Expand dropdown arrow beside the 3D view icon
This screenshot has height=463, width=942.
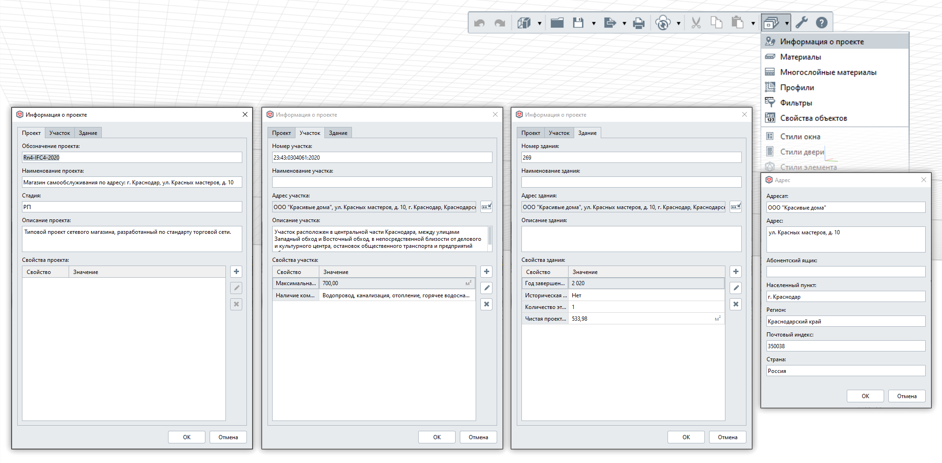540,23
